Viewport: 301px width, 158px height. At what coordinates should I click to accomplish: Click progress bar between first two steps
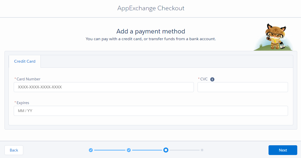tap(110, 150)
